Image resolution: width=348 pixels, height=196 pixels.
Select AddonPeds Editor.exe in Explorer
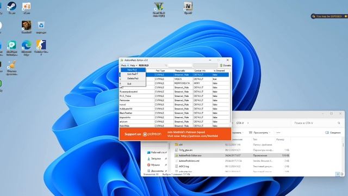tap(232, 155)
